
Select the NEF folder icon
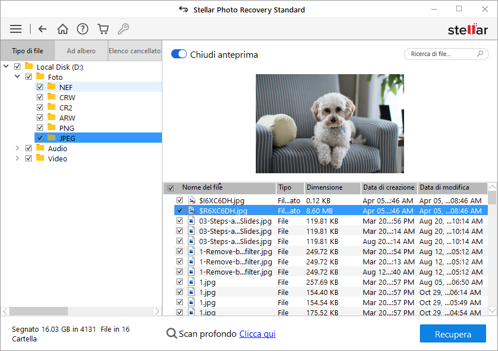[x=51, y=87]
